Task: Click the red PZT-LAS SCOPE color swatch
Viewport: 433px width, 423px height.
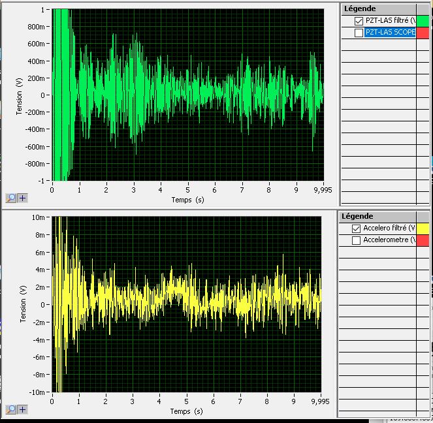Action: [423, 33]
